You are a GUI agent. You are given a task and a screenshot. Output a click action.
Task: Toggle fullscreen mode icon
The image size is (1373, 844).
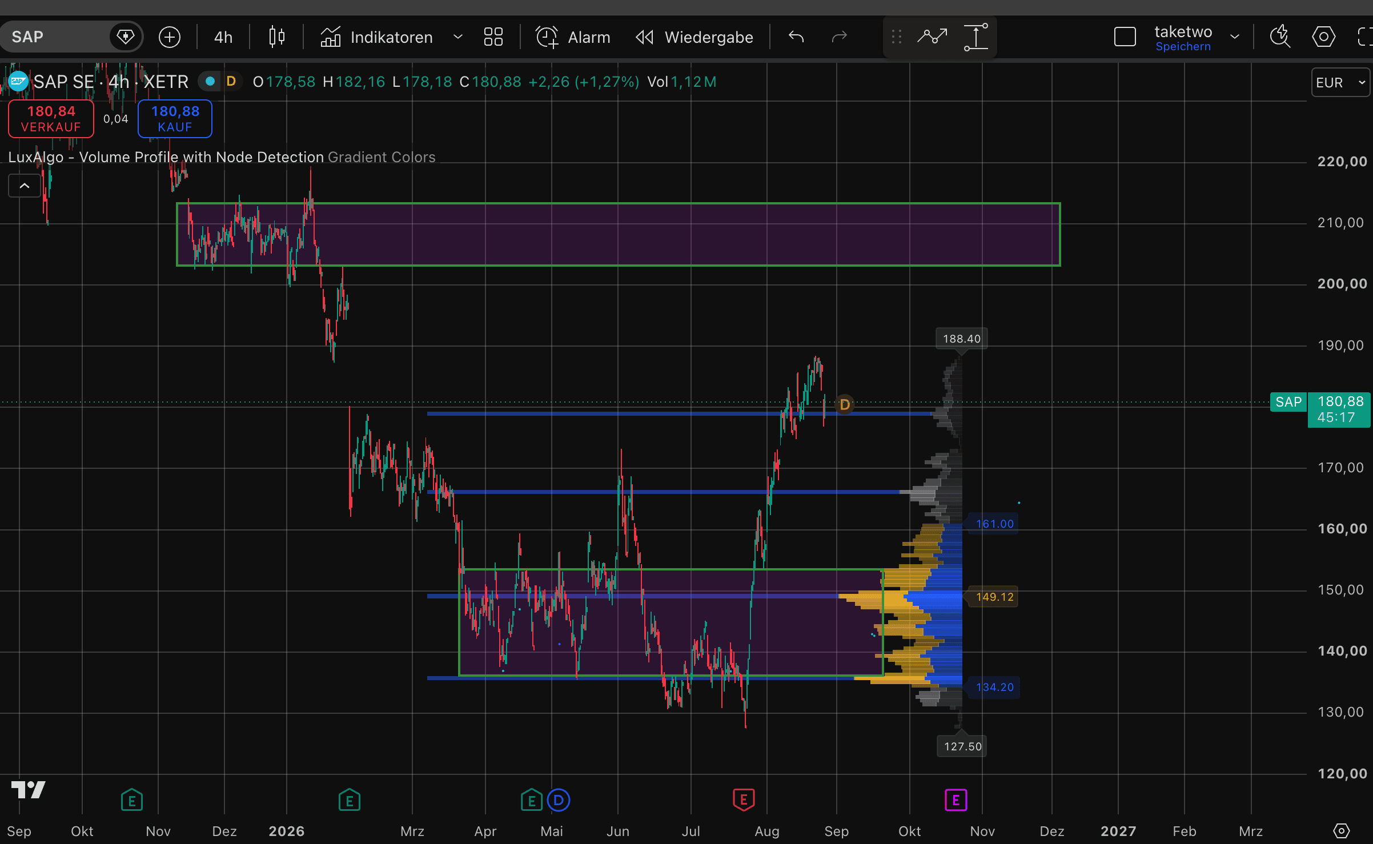tap(1364, 37)
